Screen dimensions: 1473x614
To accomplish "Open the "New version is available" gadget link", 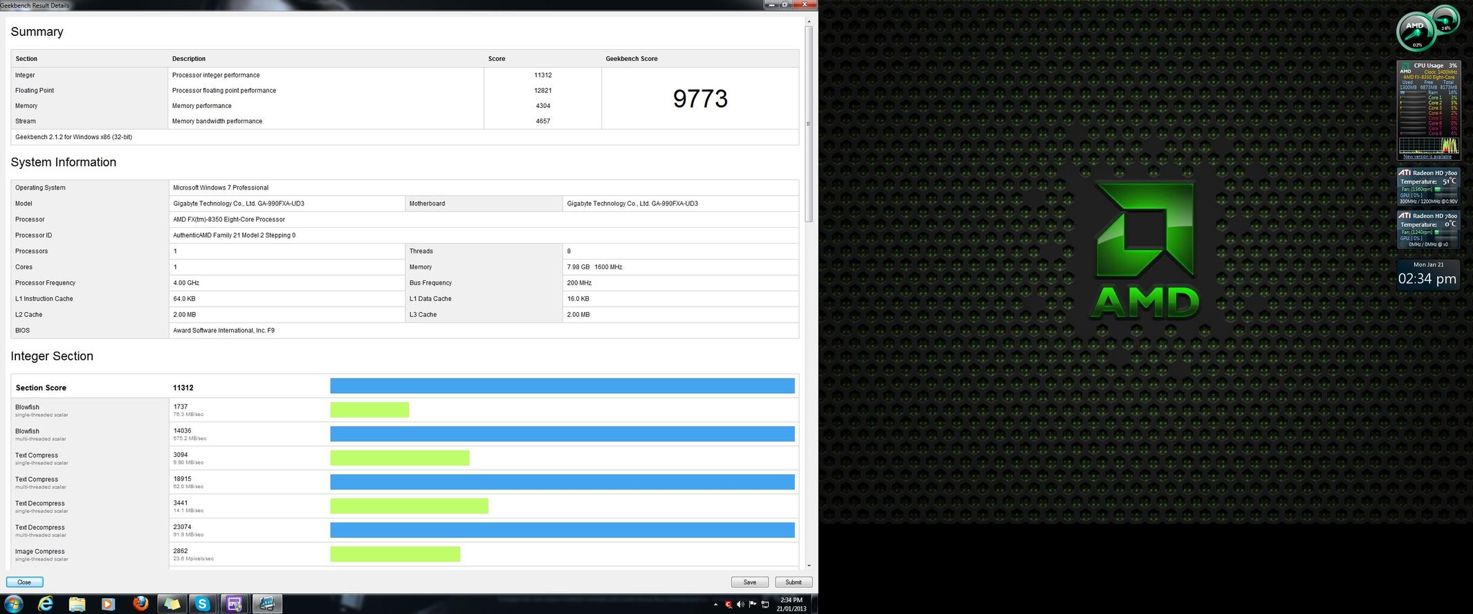I will [1427, 156].
